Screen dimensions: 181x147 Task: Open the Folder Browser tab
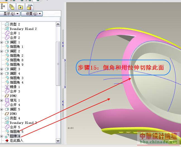(12, 7)
